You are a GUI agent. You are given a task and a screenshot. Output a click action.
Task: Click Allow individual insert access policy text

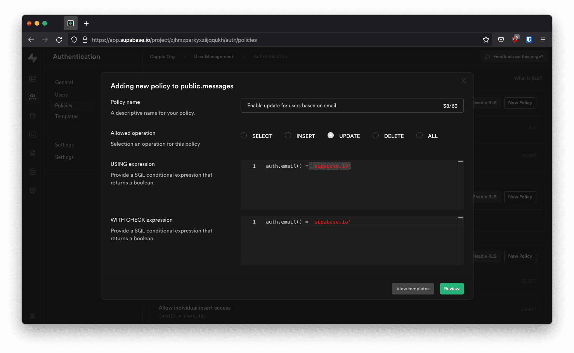click(x=194, y=308)
